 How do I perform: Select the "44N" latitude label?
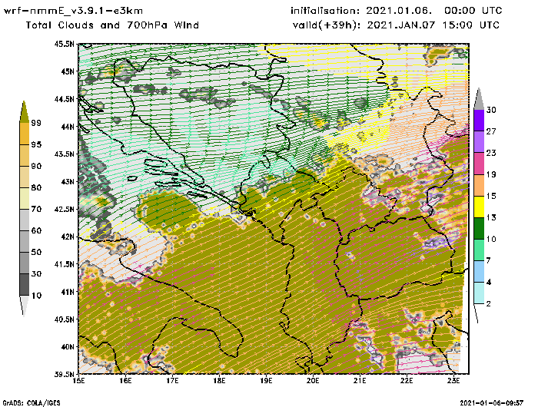coord(68,127)
